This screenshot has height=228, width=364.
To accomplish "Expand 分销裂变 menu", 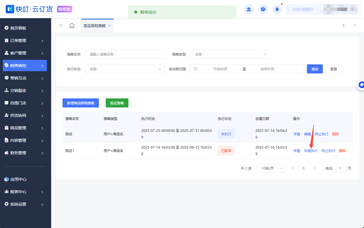I will (25, 90).
